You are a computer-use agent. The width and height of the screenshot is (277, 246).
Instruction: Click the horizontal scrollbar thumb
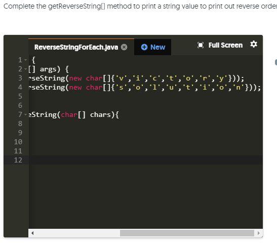click(187, 233)
